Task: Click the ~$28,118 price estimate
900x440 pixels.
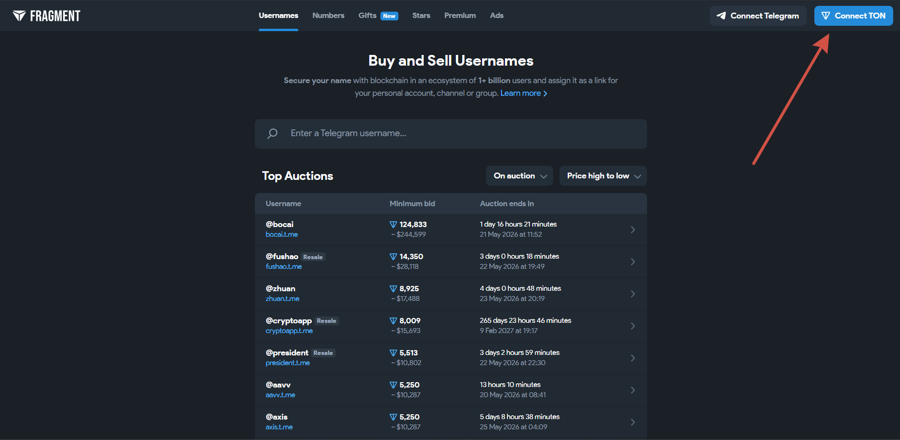Action: click(405, 266)
